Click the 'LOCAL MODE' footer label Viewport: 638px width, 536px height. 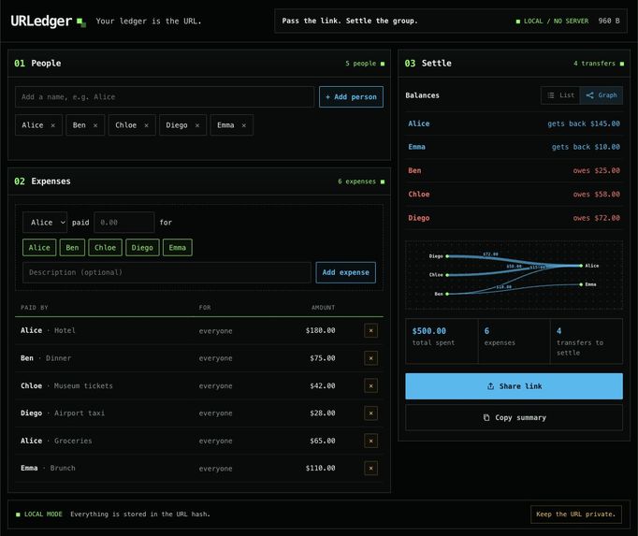(x=43, y=514)
